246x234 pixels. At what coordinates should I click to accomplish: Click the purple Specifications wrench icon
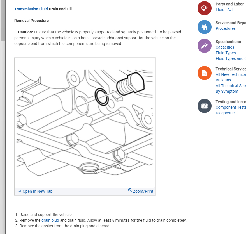click(x=205, y=46)
